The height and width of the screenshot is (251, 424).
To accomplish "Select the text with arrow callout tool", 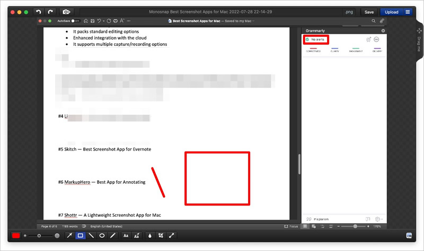I will pos(137,236).
